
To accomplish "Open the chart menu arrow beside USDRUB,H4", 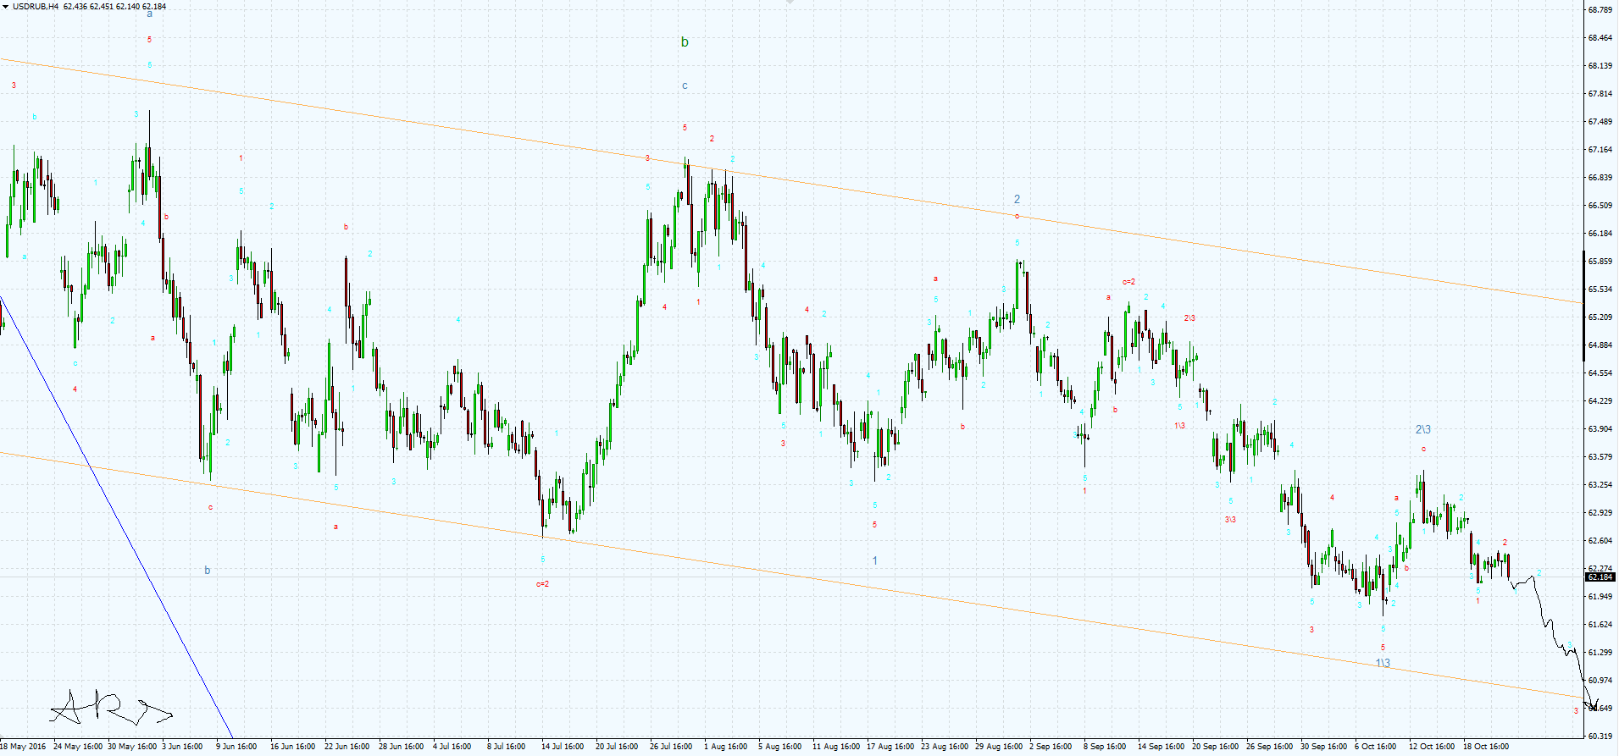I will (x=5, y=7).
